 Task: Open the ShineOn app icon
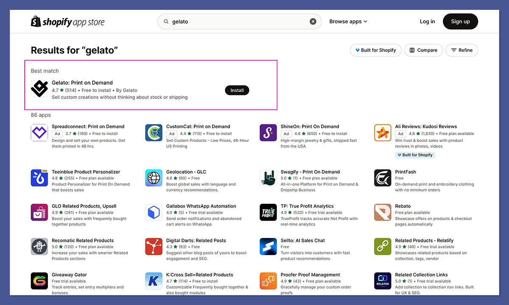268,133
